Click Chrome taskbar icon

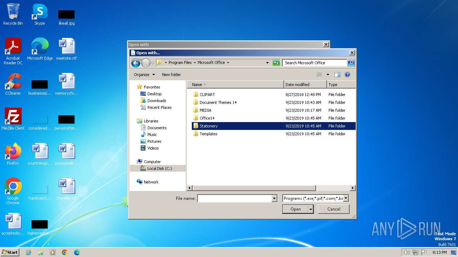coord(65,252)
